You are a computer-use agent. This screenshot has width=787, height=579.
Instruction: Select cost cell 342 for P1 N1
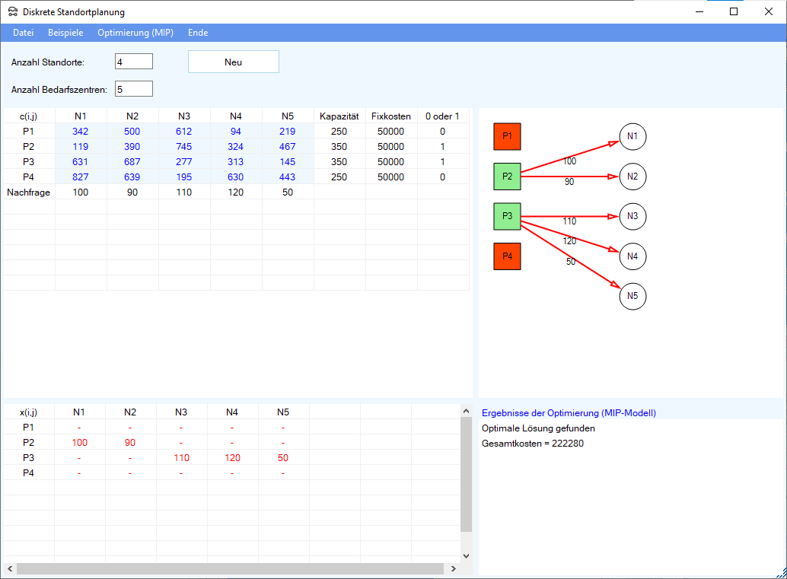click(x=81, y=131)
